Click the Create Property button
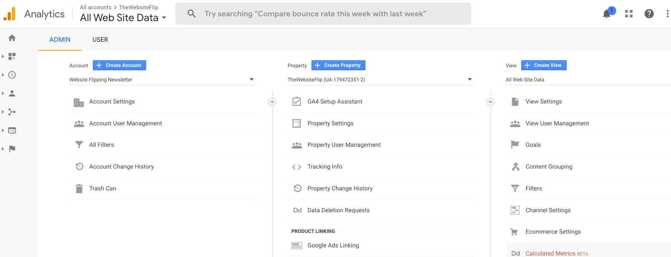 [x=338, y=65]
